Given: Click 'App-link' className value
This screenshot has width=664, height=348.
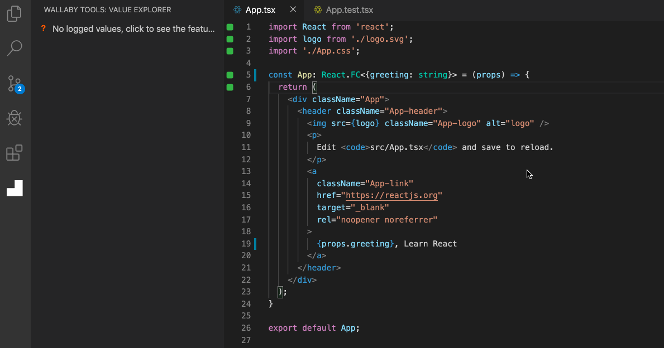Looking at the screenshot, I should point(389,183).
